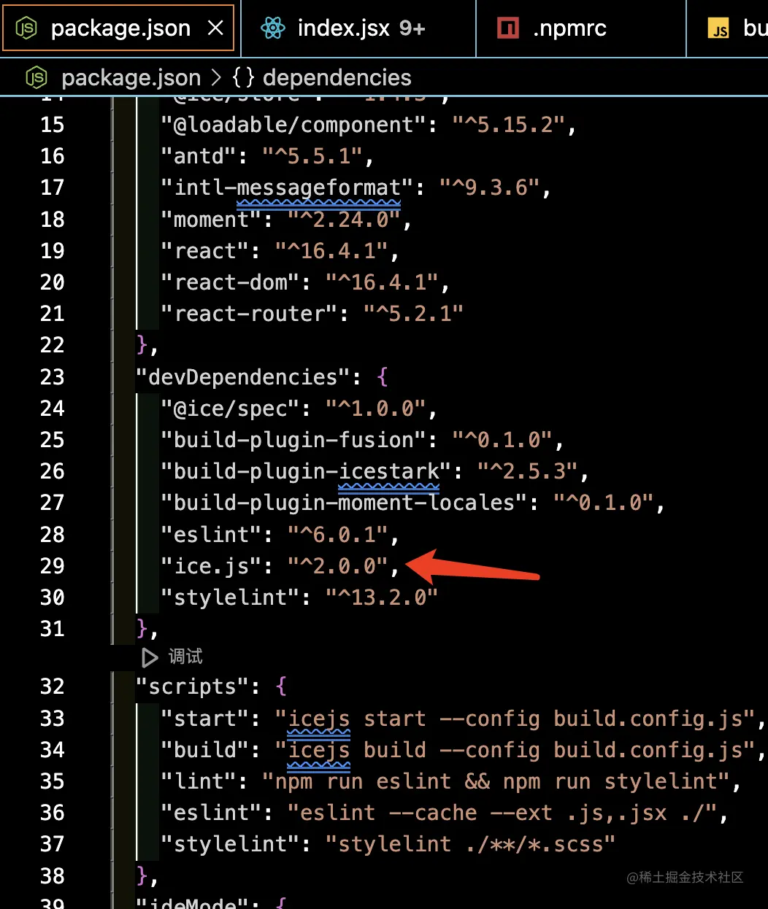This screenshot has height=909, width=768.
Task: Click package.json in the breadcrumb
Action: 131,77
